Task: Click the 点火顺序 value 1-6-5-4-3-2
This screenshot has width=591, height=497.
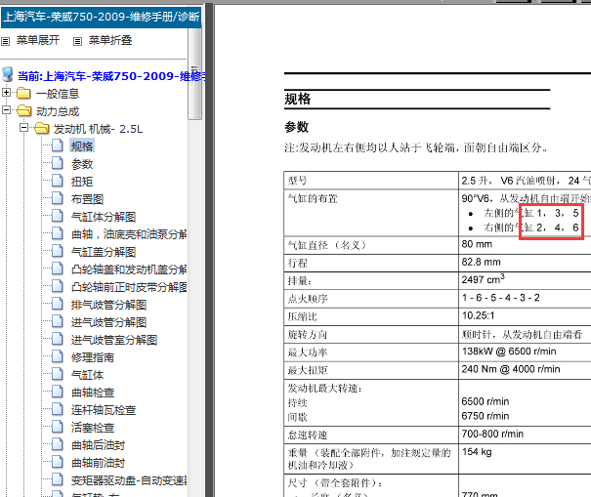Action: [x=500, y=298]
